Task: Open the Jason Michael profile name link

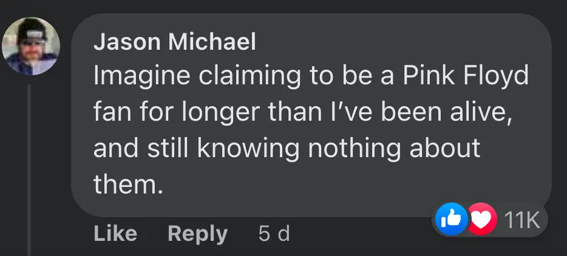Action: (x=175, y=41)
